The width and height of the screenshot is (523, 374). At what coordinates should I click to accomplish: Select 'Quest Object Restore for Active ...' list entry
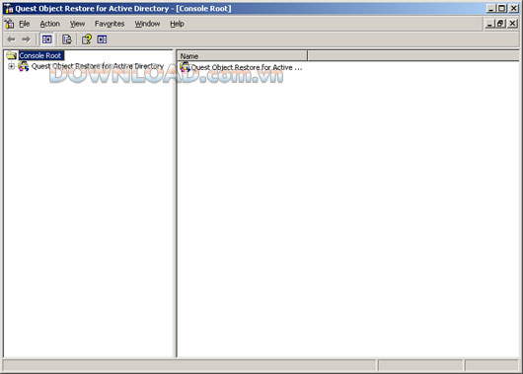pyautogui.click(x=247, y=67)
